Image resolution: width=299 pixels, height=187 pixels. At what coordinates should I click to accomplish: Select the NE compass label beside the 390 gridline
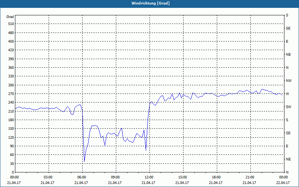coord(288,55)
